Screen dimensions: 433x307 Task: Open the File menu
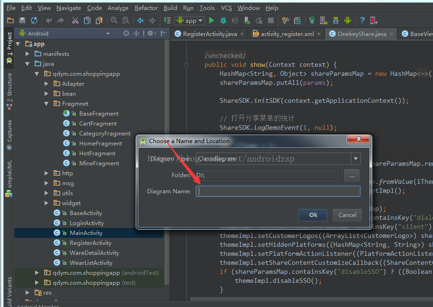tap(11, 8)
